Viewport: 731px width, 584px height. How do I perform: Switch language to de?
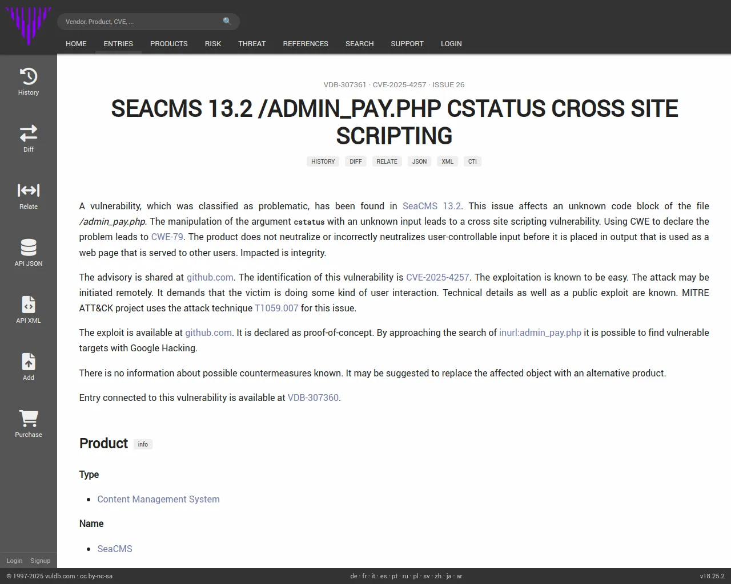coord(354,576)
